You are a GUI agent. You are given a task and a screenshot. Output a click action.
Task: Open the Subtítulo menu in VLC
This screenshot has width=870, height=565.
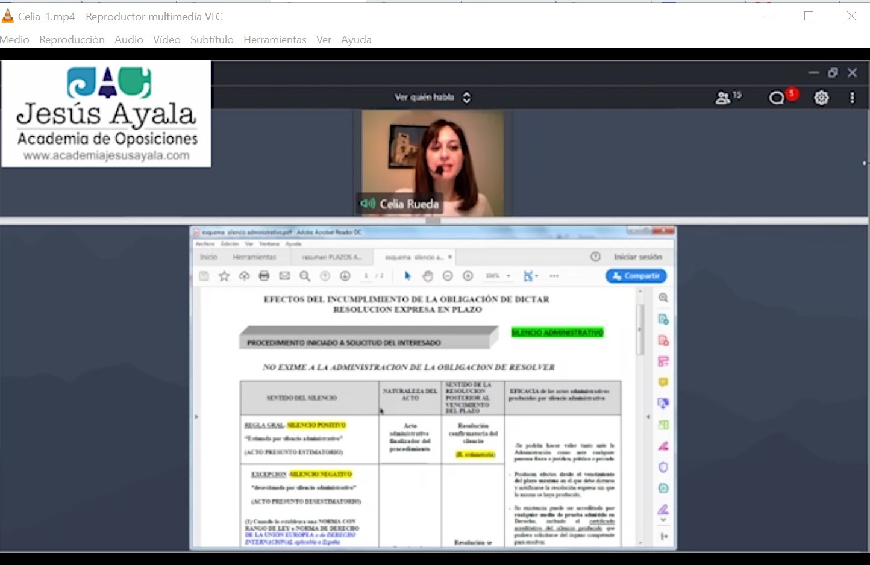tap(211, 40)
